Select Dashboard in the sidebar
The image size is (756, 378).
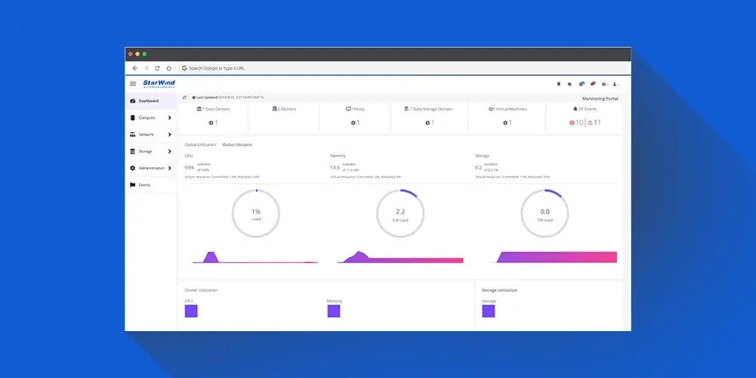point(150,101)
